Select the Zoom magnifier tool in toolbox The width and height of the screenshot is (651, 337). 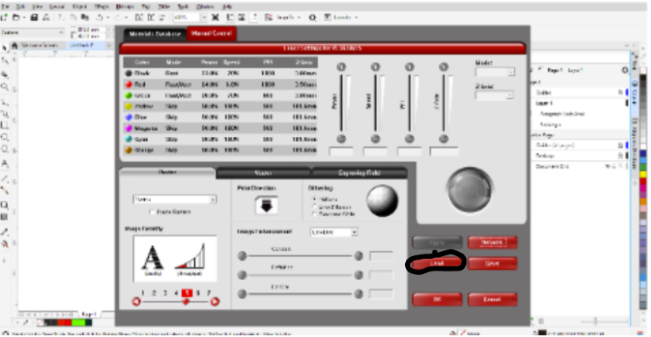coord(5,87)
